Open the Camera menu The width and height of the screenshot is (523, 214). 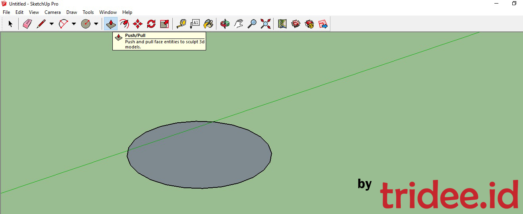coord(53,12)
